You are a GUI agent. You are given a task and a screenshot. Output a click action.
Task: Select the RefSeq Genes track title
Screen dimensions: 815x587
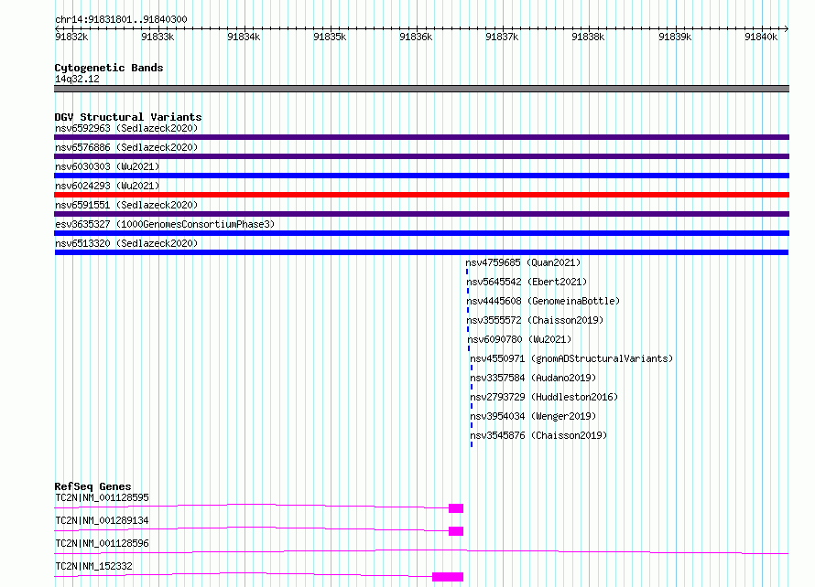tap(93, 486)
